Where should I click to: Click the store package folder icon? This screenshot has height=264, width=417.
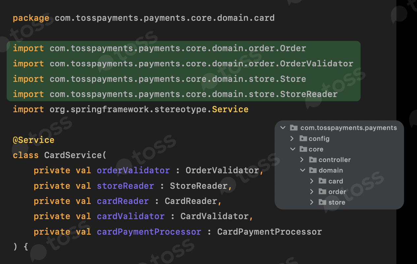(x=323, y=202)
